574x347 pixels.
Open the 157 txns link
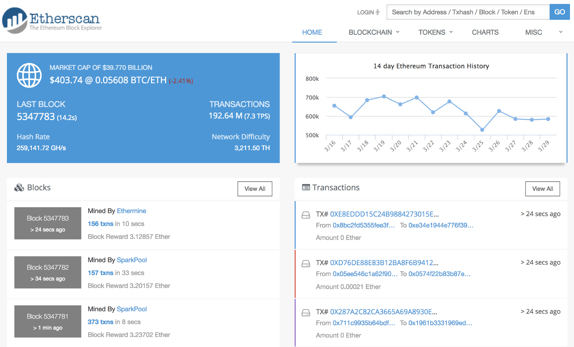click(x=101, y=273)
